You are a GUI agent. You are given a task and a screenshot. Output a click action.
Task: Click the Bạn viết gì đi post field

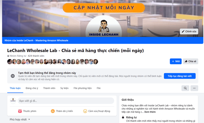tap(66, 101)
